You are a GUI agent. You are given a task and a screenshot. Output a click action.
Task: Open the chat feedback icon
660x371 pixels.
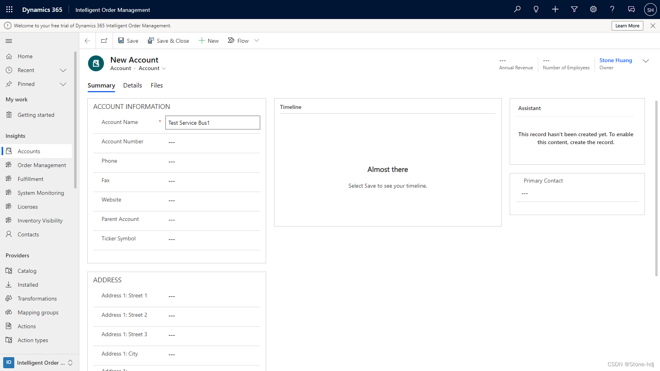coord(631,9)
